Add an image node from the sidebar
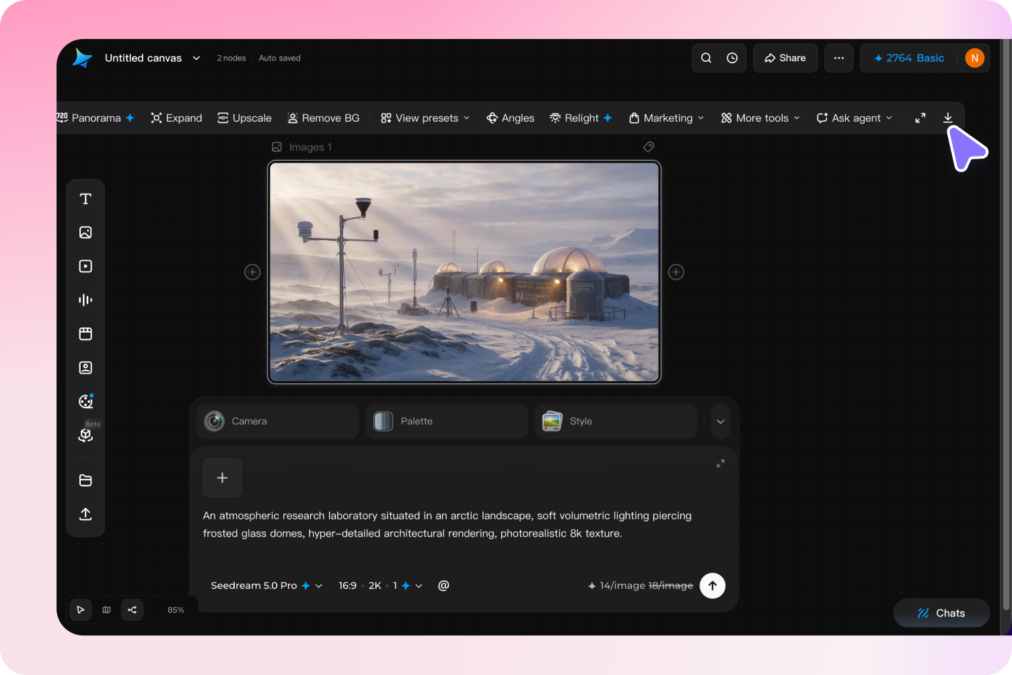This screenshot has height=675, width=1012. click(85, 233)
